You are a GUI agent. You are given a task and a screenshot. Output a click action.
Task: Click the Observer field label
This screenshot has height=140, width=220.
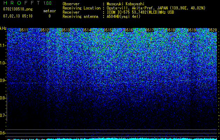coord(71,4)
